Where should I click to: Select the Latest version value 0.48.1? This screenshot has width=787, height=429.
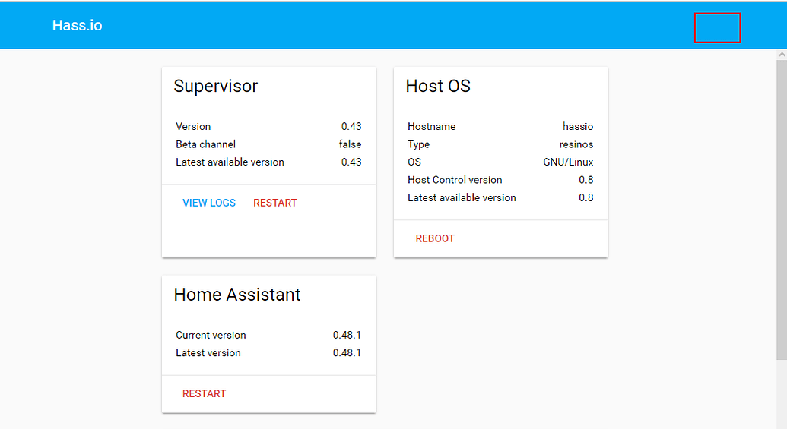347,353
